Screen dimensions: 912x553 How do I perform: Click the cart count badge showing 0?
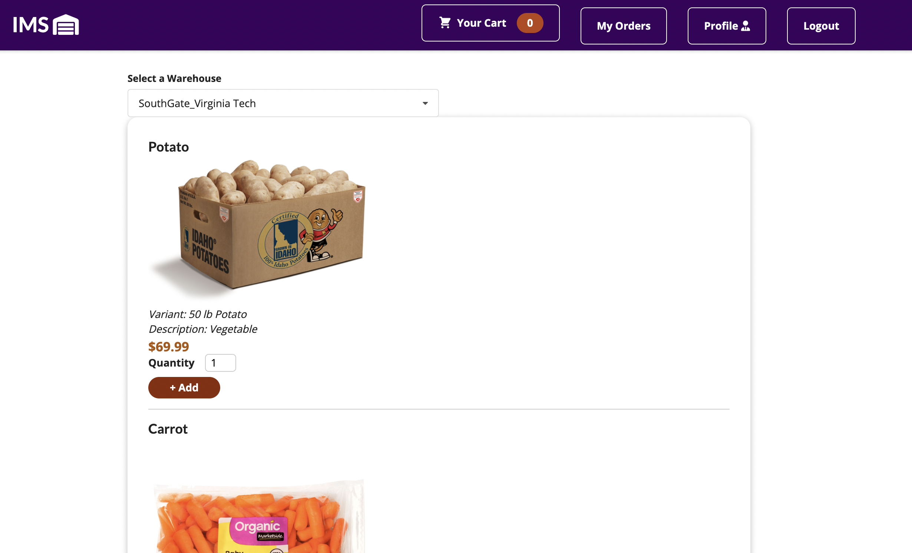pyautogui.click(x=530, y=23)
